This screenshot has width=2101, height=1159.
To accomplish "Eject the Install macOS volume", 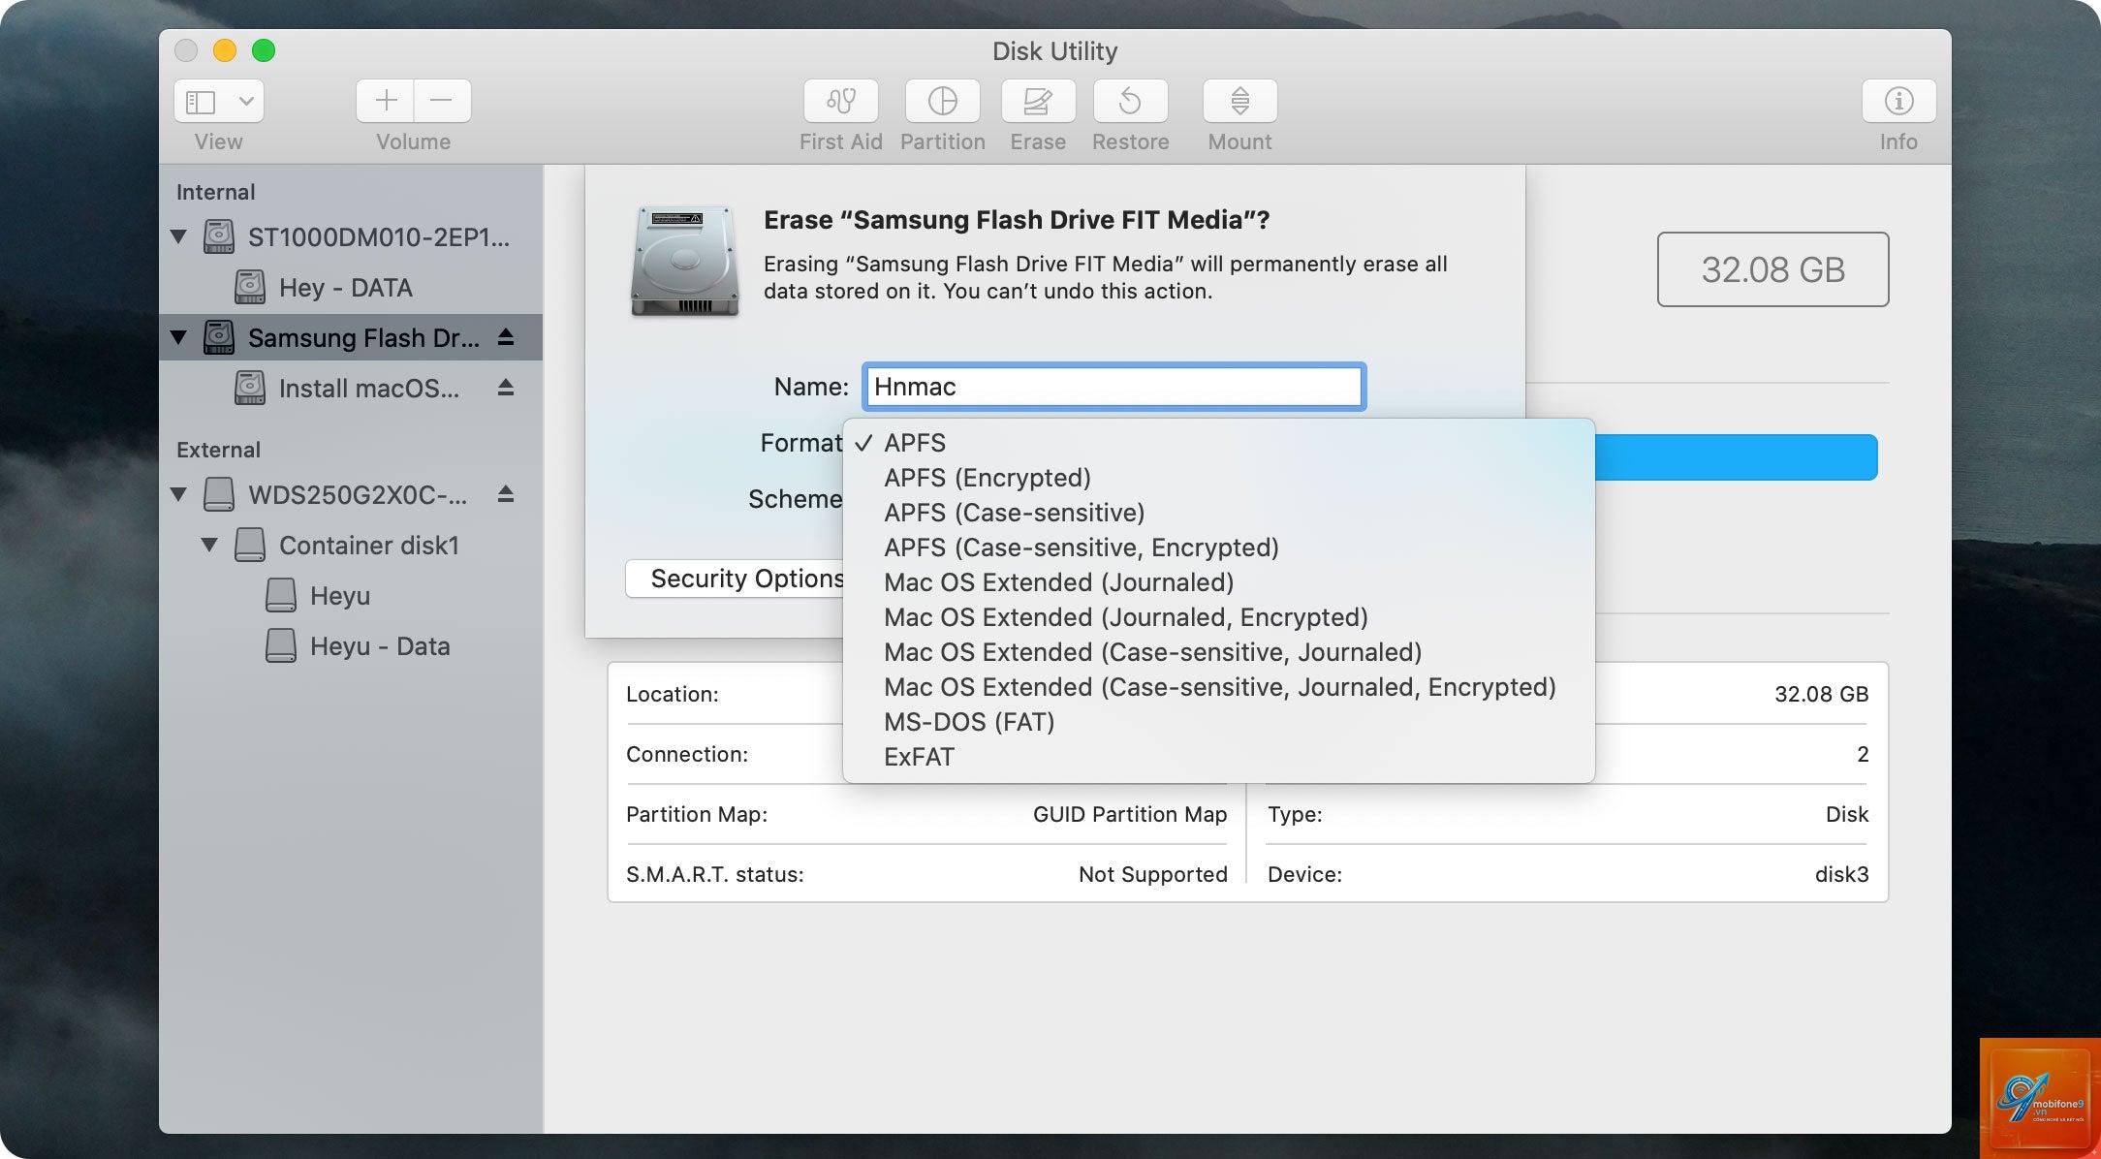I will tap(505, 387).
